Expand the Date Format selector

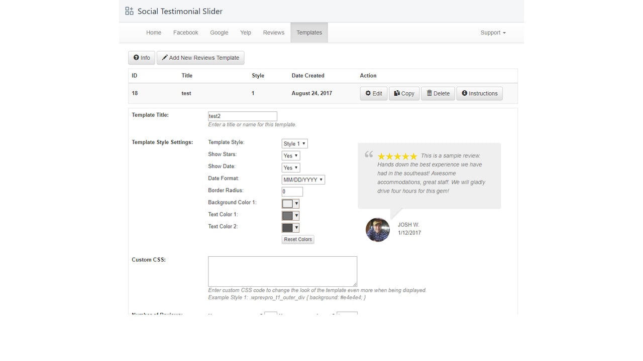click(x=303, y=179)
